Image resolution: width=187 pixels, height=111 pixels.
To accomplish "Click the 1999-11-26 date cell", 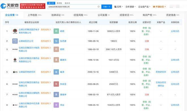I will 93,31.
